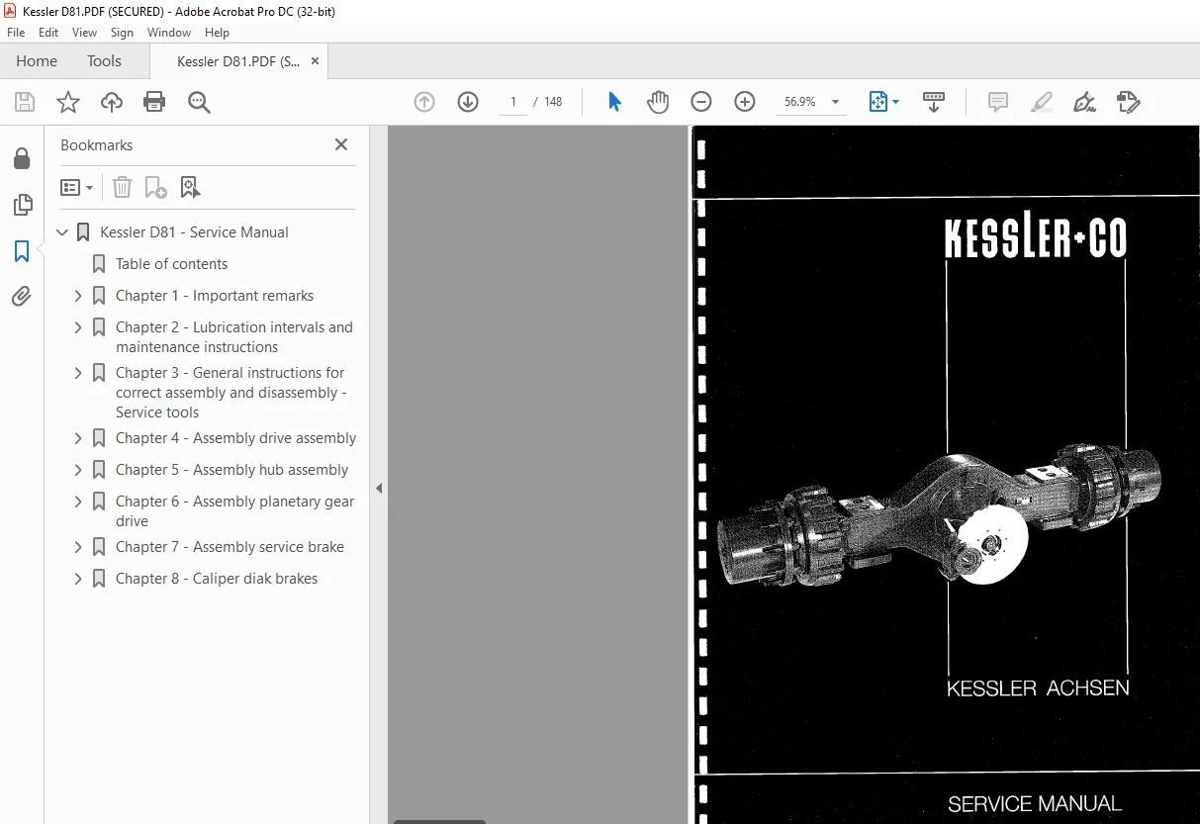
Task: Toggle the Bookmarks panel button
Action: coord(22,251)
